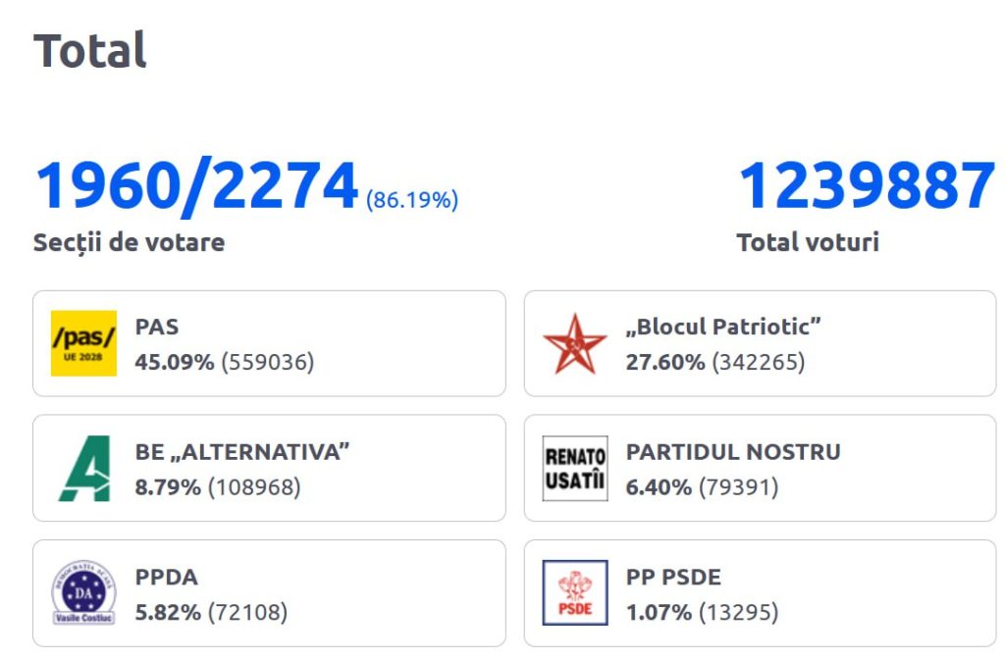The image size is (1005, 659).
Task: Click the Blocul Patriotic 27.60% result
Action: 714,363
